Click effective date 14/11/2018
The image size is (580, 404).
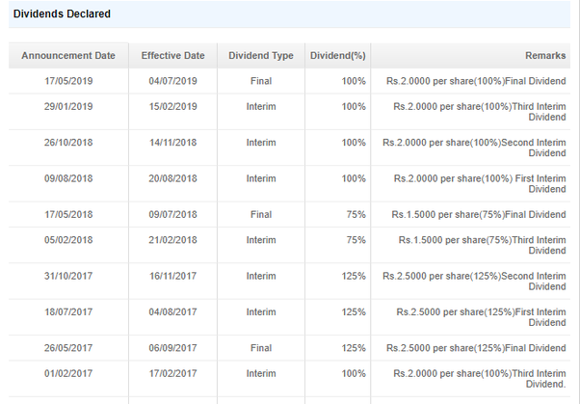pos(172,143)
